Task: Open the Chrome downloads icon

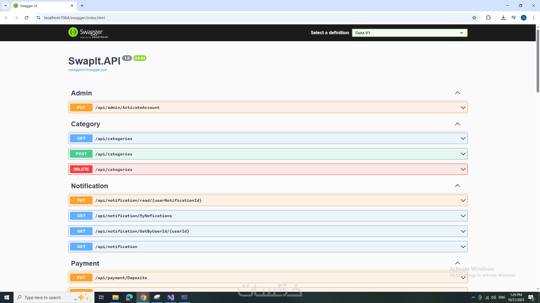Action: click(x=503, y=18)
